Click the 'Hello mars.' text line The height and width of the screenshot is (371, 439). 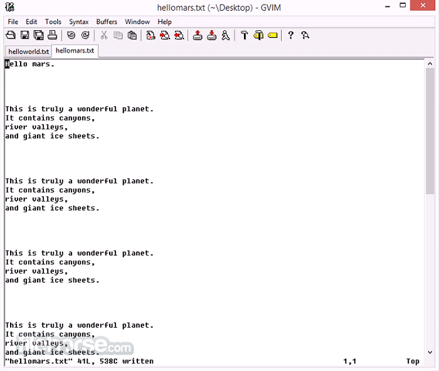point(30,64)
